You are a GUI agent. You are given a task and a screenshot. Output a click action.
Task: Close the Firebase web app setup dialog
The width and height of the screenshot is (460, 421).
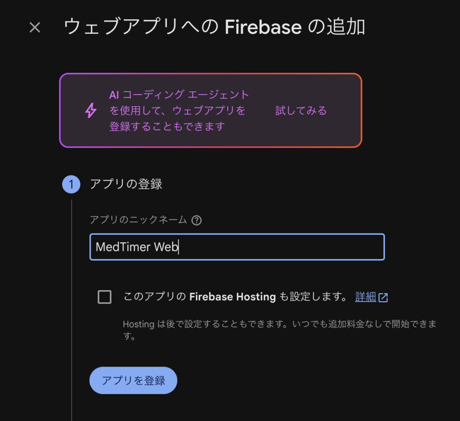click(35, 27)
